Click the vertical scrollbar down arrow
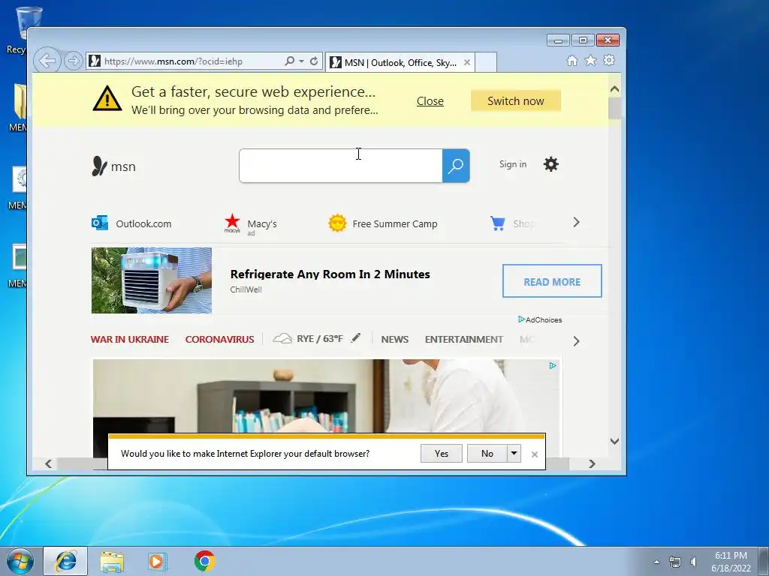The image size is (769, 576). (x=614, y=441)
